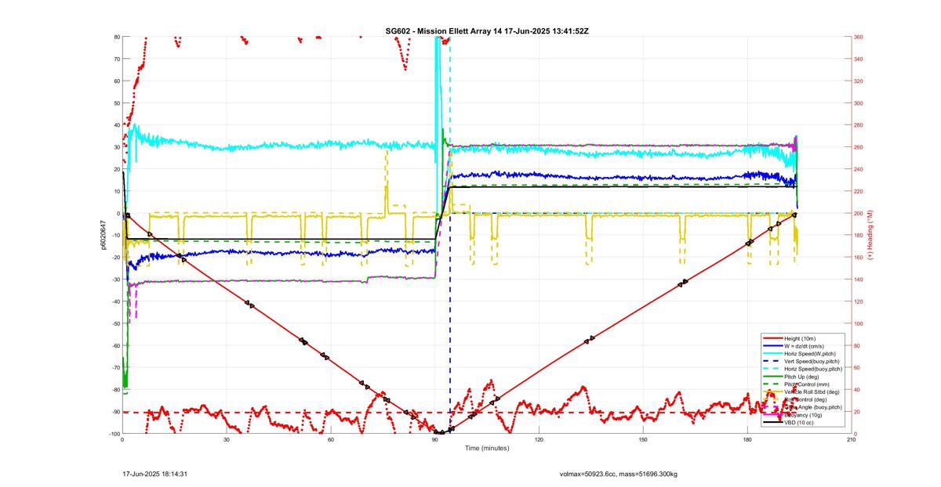Select the 'Pitch Up (deg)' legend entry
The image size is (941, 487).
click(803, 377)
